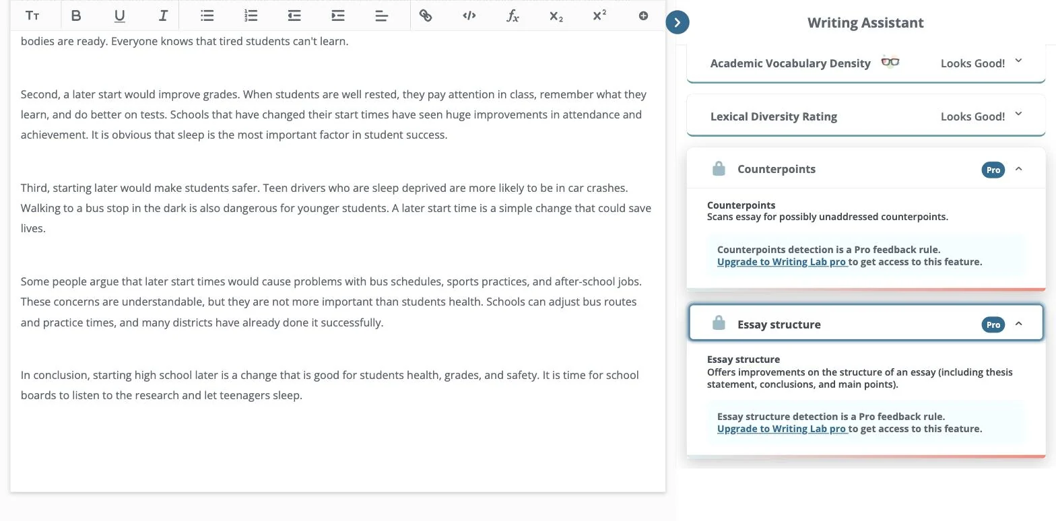This screenshot has width=1056, height=521.
Task: Open the text size formatting tool
Action: [32, 15]
